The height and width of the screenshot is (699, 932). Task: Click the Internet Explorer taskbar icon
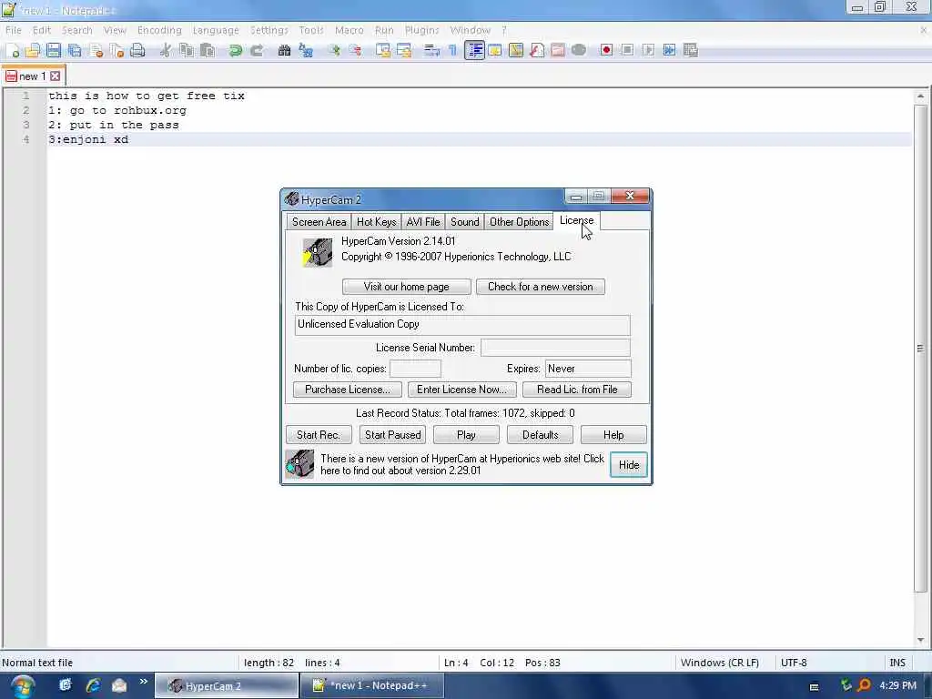(x=93, y=685)
